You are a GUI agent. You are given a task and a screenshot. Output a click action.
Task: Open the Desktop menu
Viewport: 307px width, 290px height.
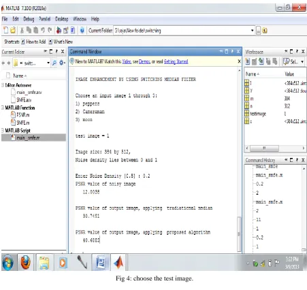[x=62, y=19]
